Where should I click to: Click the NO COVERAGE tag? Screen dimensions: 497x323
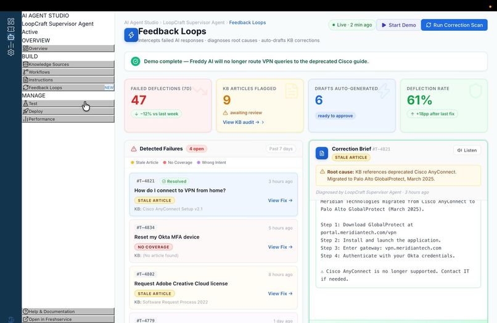(x=154, y=247)
